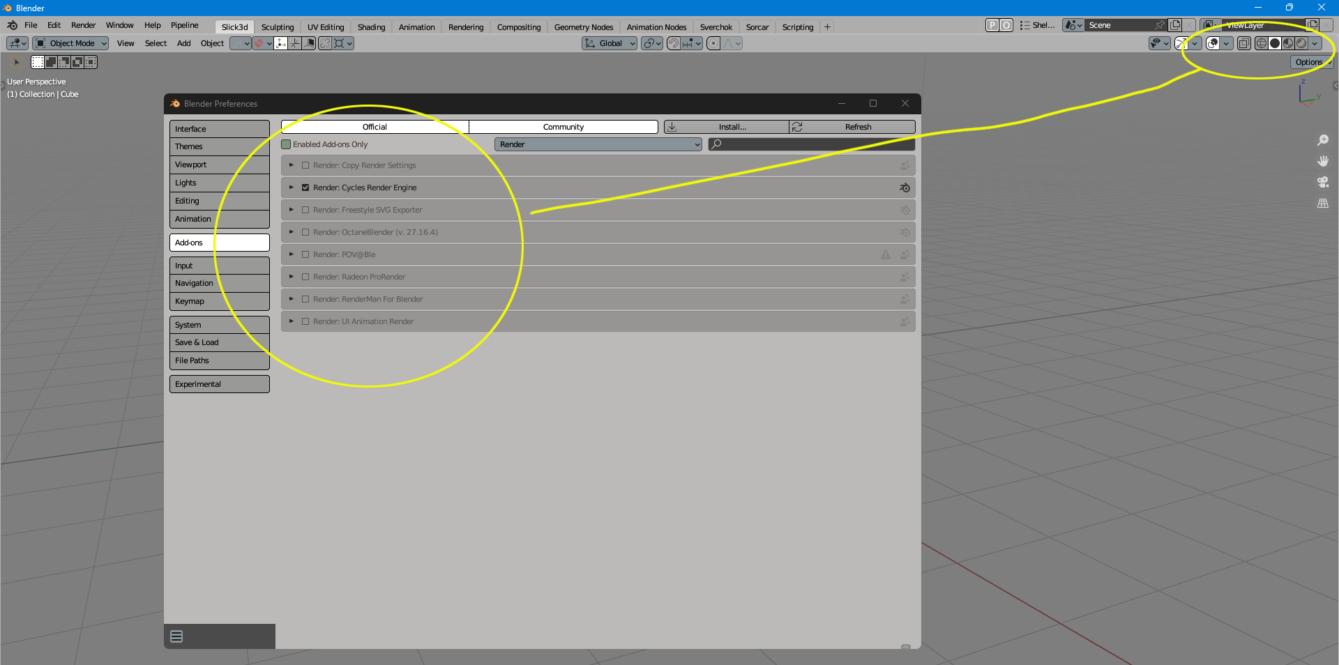Open the snapping options dropdown
The height and width of the screenshot is (665, 1339).
pos(693,43)
